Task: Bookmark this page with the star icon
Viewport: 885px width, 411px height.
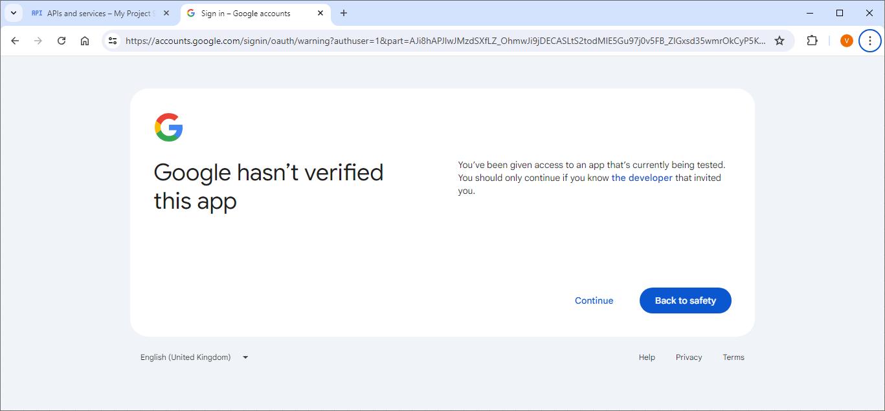Action: (779, 41)
